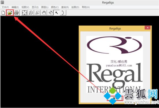Image resolution: width=159 pixels, height=108 pixels.
Task: Open the 查询(R) menu
Action: click(65, 7)
